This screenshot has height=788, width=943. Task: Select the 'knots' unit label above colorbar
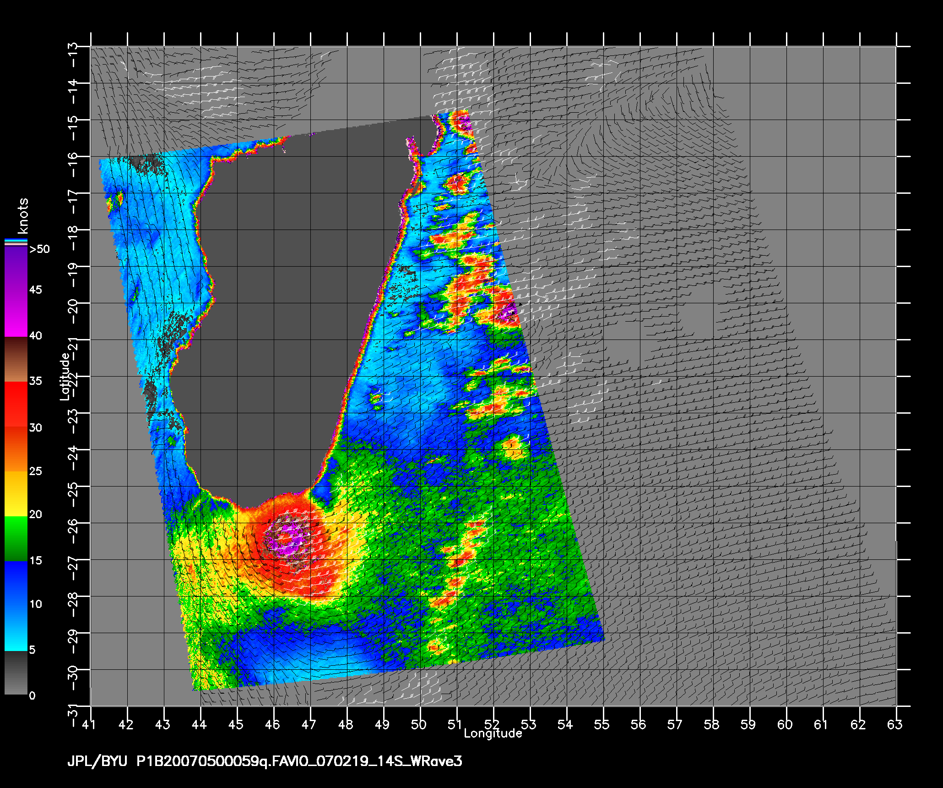(22, 216)
